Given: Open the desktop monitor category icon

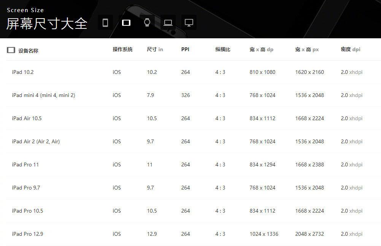Looking at the screenshot, I should (x=189, y=23).
